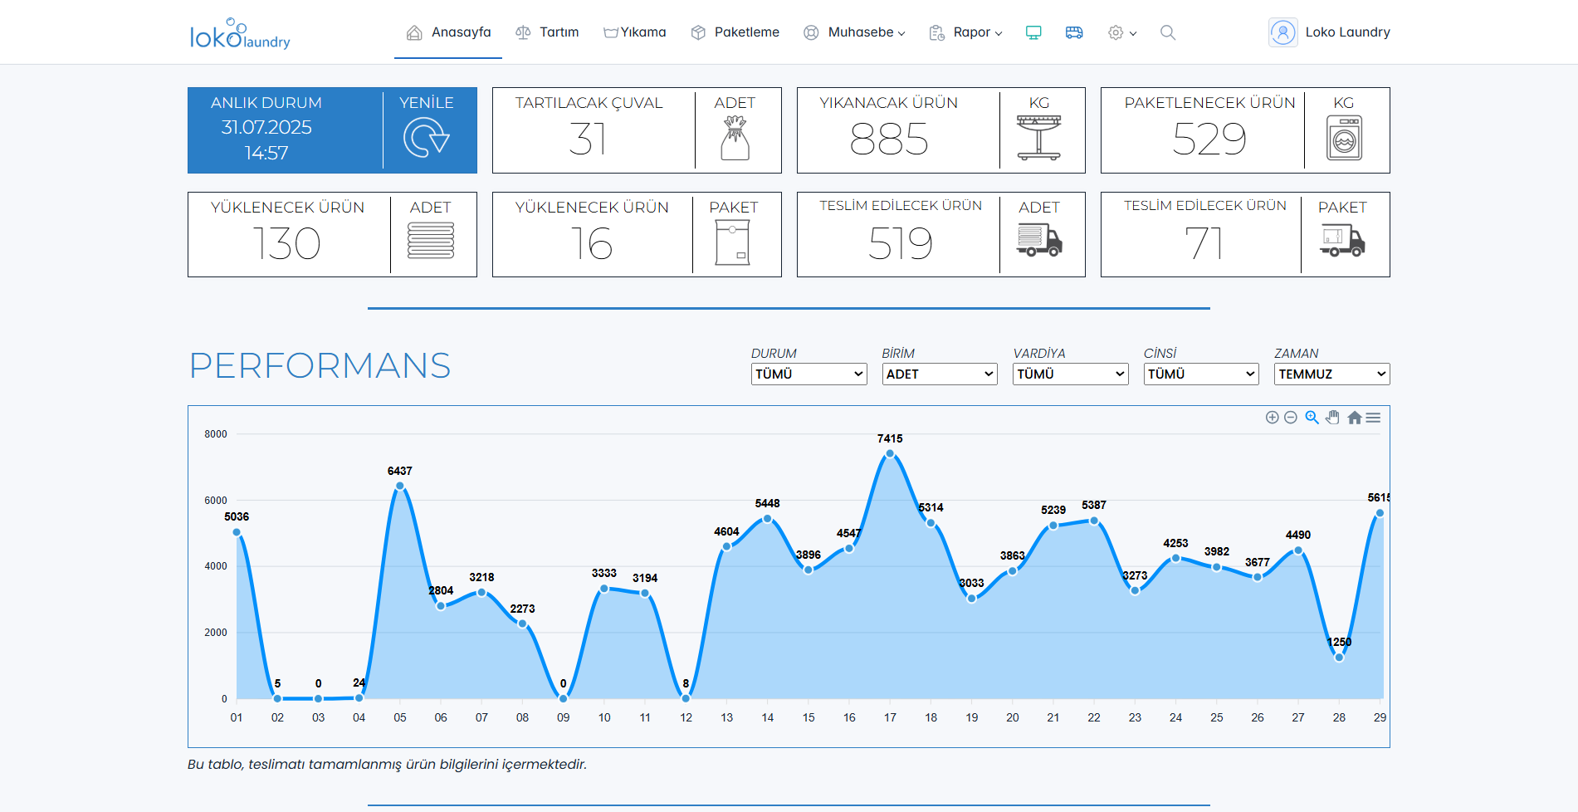Go to the Paketleme page

735,32
